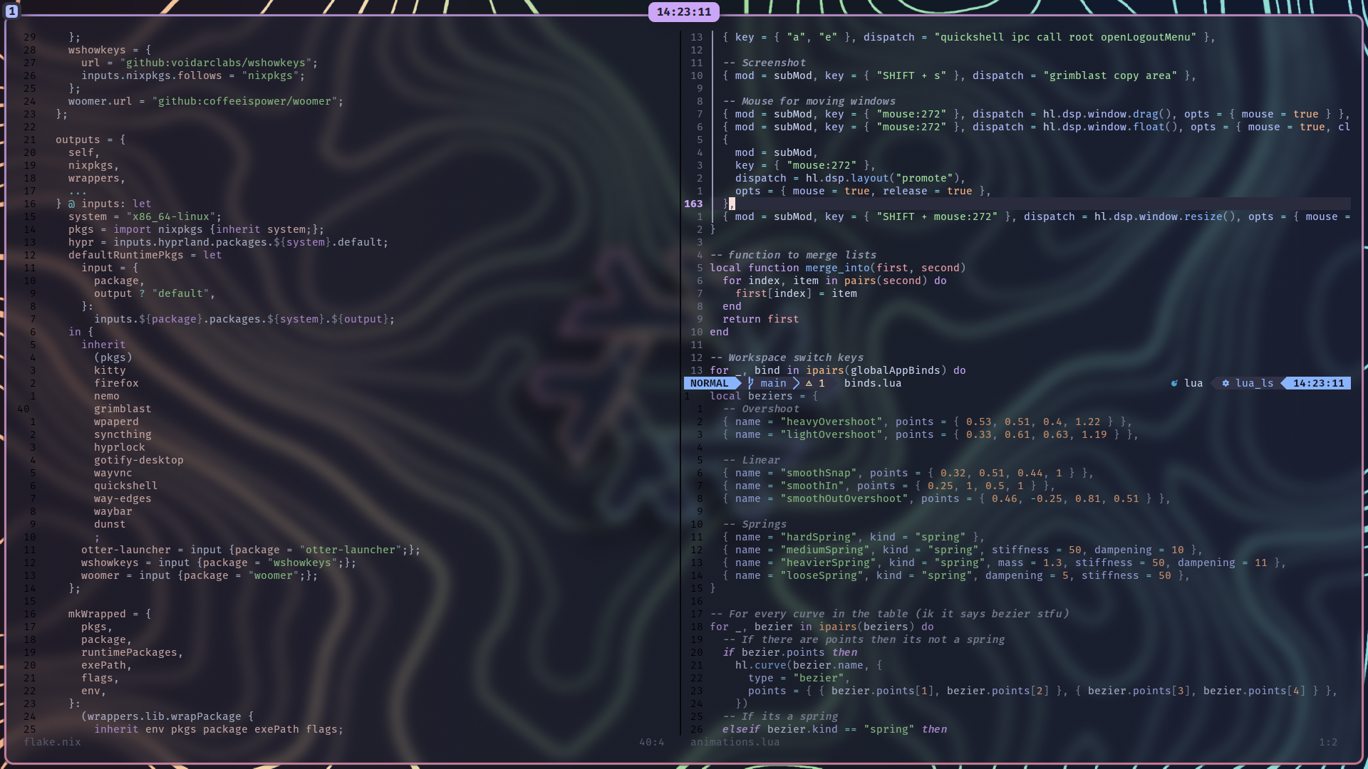
Task: Click the -- function to merge lists comment
Action: tap(793, 255)
